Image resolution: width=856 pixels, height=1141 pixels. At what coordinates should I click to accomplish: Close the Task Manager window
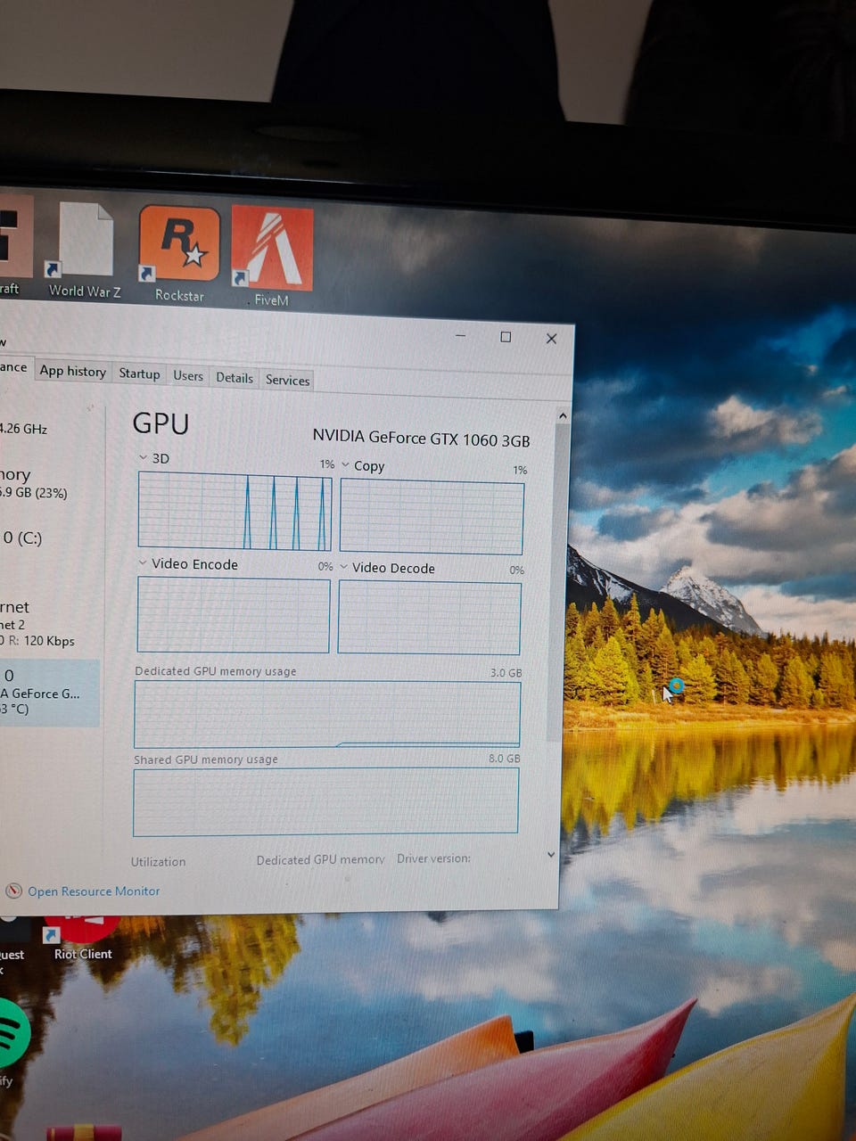coord(551,339)
